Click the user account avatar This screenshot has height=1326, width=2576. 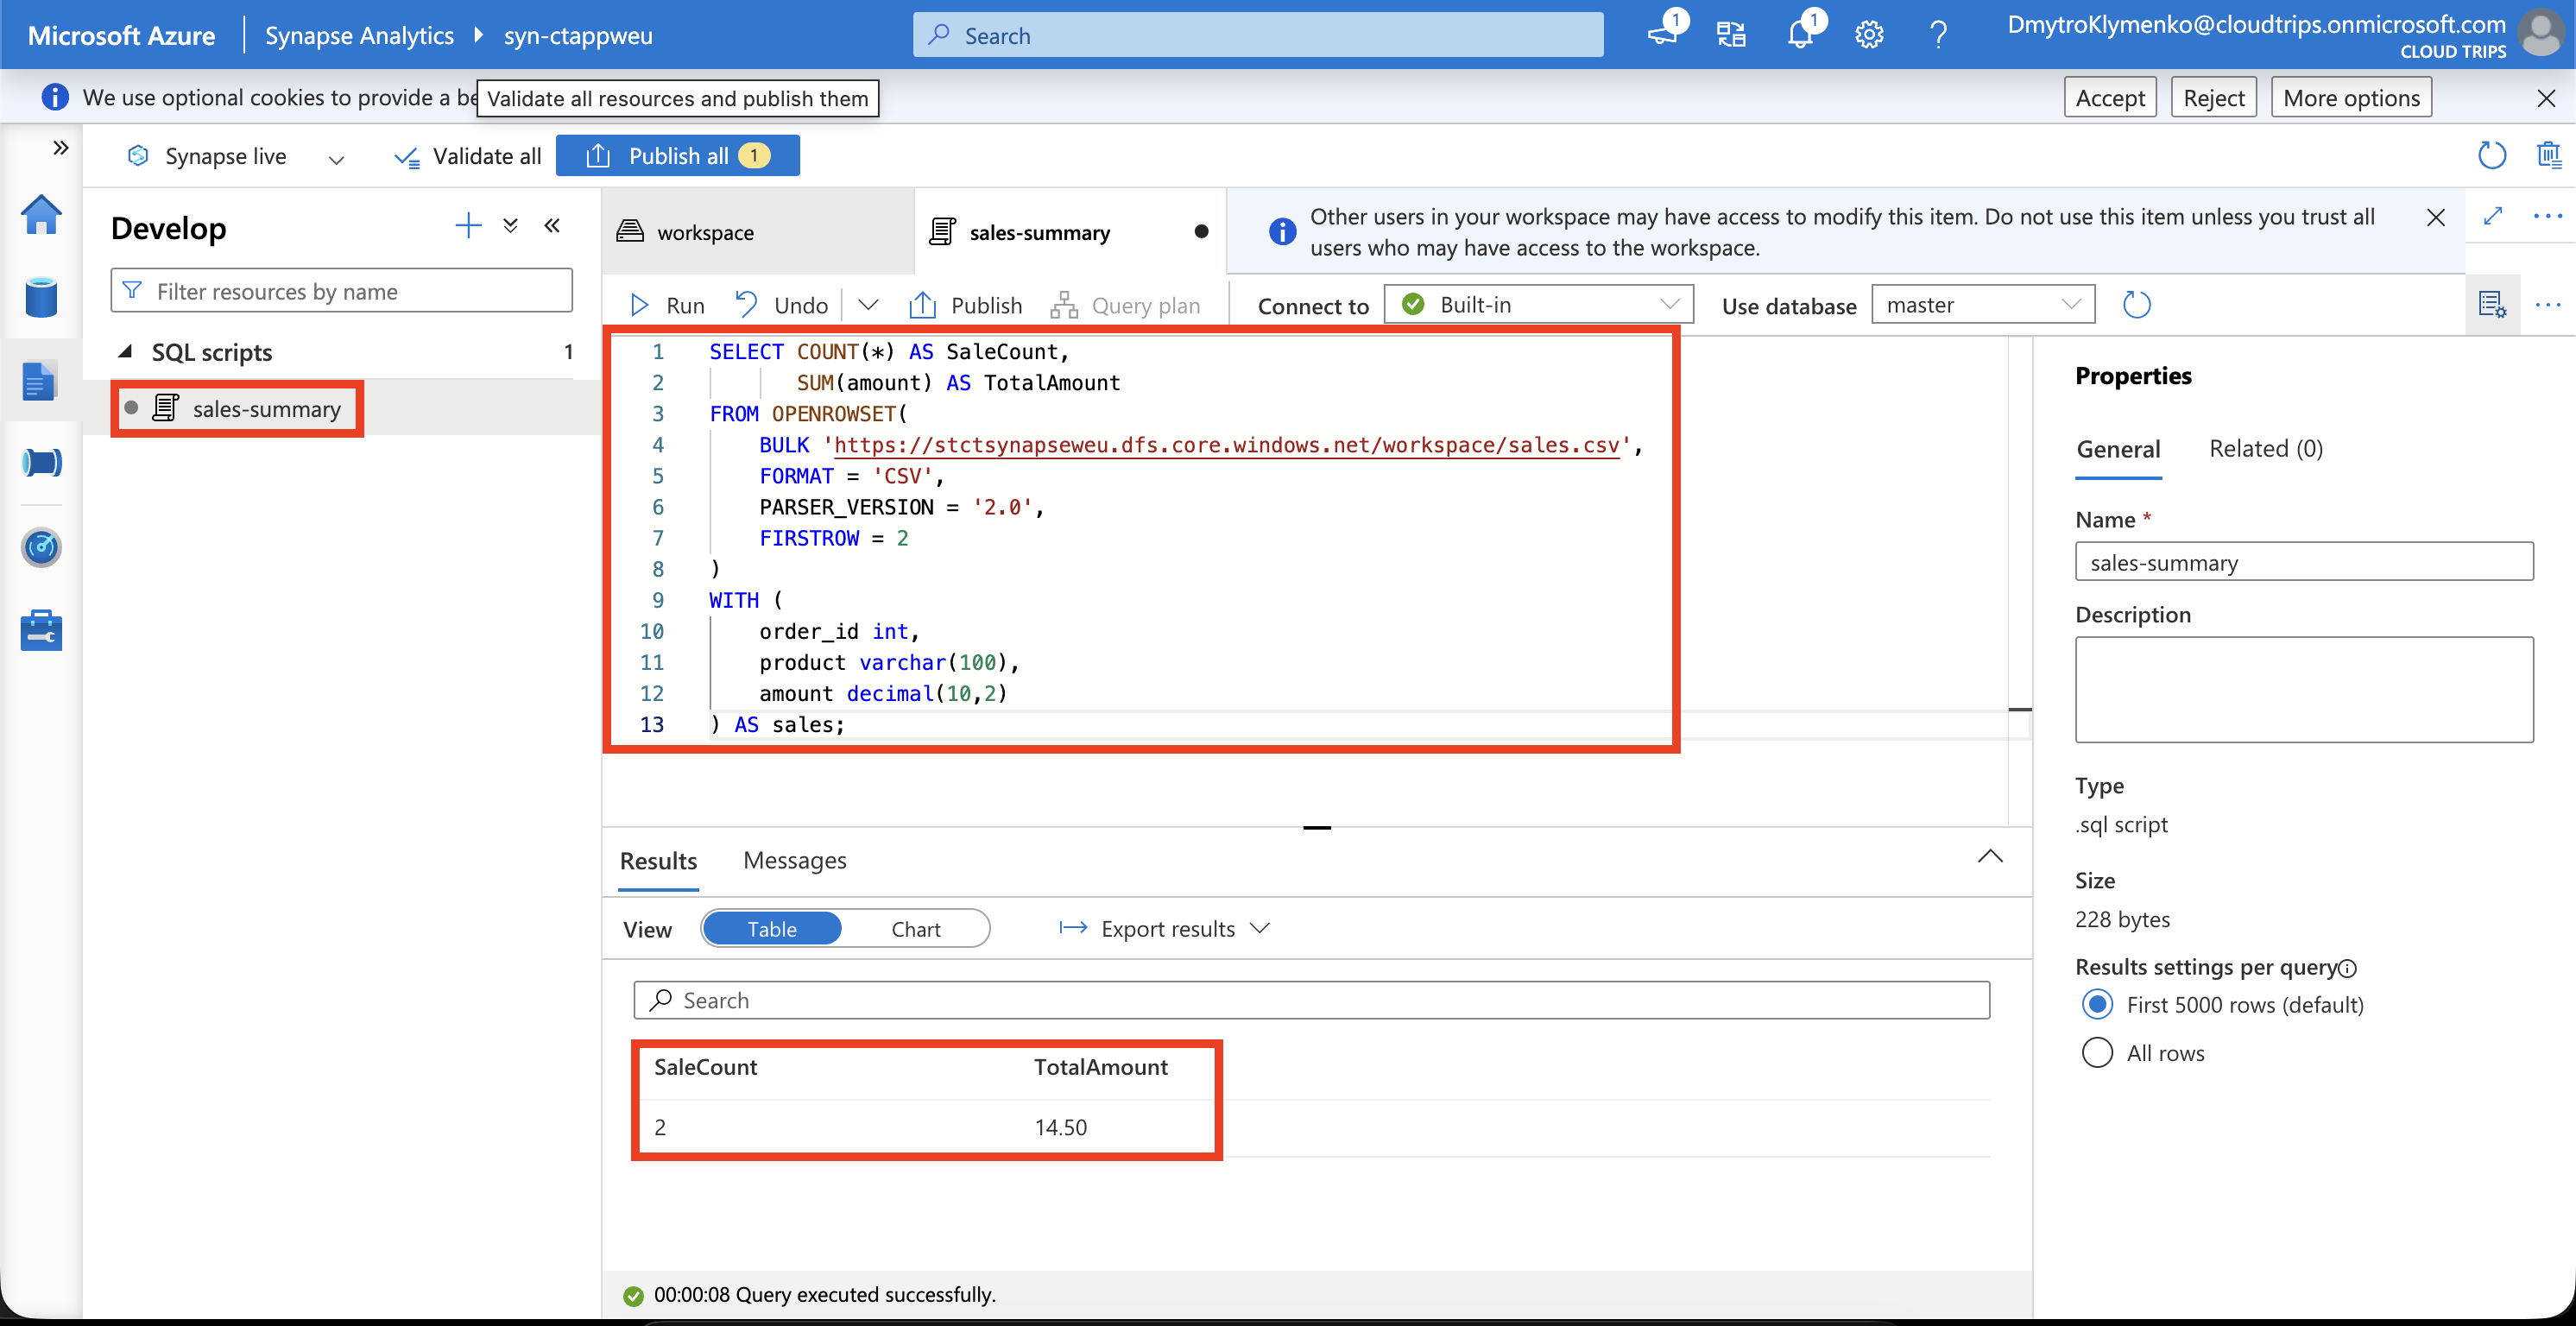tap(2541, 33)
